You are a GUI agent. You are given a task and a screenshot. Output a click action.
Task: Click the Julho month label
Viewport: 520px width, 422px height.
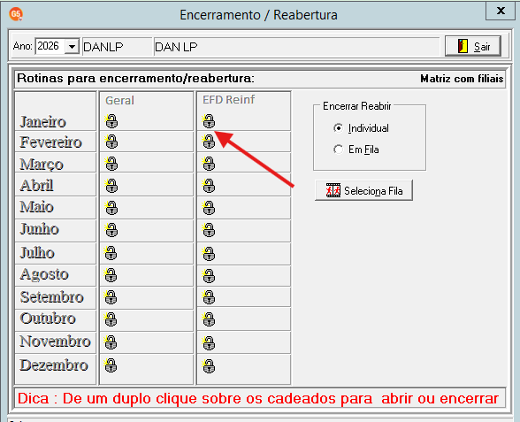37,253
